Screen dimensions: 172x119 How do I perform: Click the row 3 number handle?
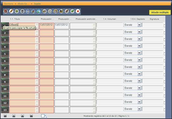5,40
